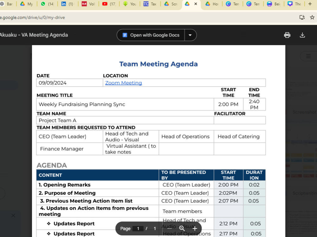Click the list view icon in background Drive
Viewport: 317px width, 237px height.
308,56
